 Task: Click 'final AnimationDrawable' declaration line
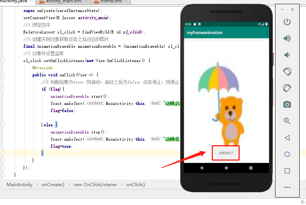click(101, 46)
